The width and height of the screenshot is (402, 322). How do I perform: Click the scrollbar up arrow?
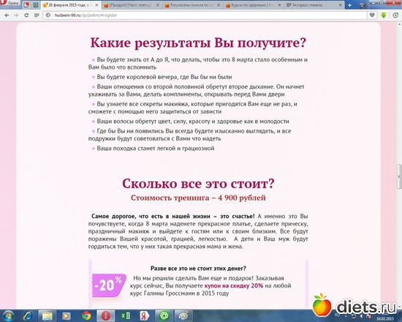(399, 25)
